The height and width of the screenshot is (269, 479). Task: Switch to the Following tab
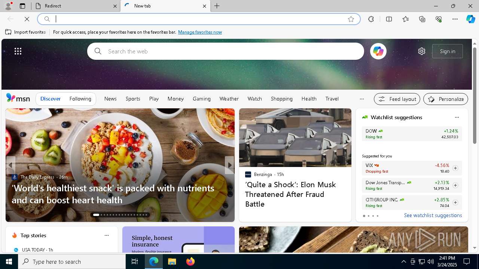80,99
